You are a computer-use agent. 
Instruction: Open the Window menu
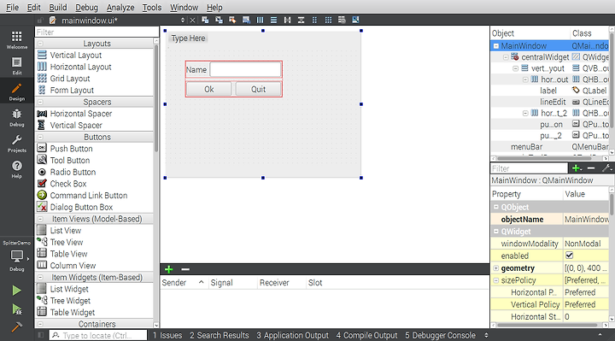184,7
